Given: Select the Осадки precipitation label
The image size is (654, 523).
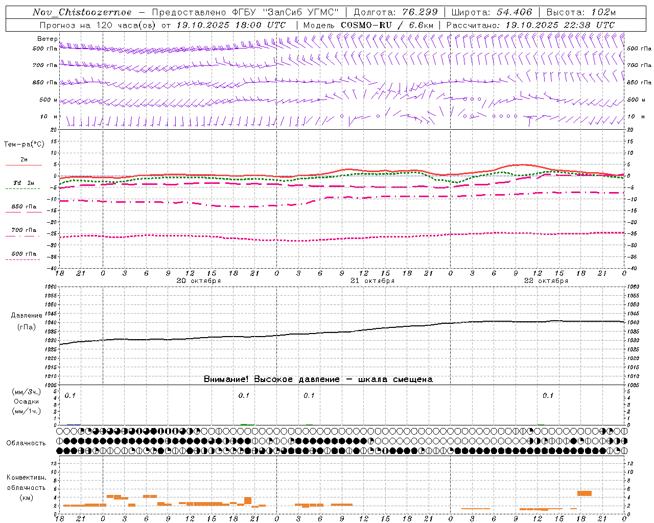Looking at the screenshot, I should (x=27, y=401).
